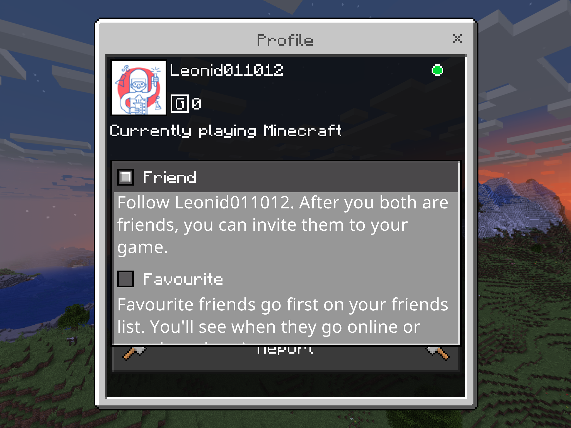Click the green online status dot

click(x=437, y=70)
